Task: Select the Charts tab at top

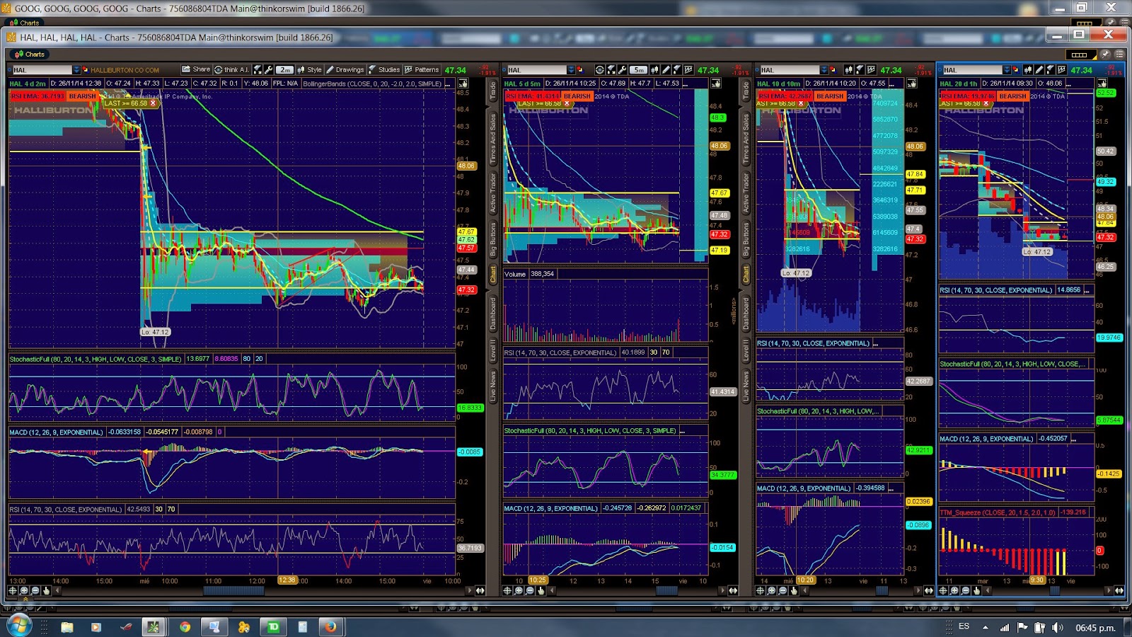Action: pyautogui.click(x=30, y=54)
